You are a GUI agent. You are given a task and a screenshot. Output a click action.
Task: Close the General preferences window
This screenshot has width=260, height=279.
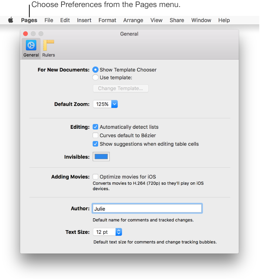(x=26, y=34)
